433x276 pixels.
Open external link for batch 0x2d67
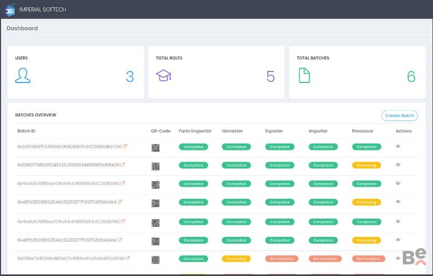(x=125, y=146)
